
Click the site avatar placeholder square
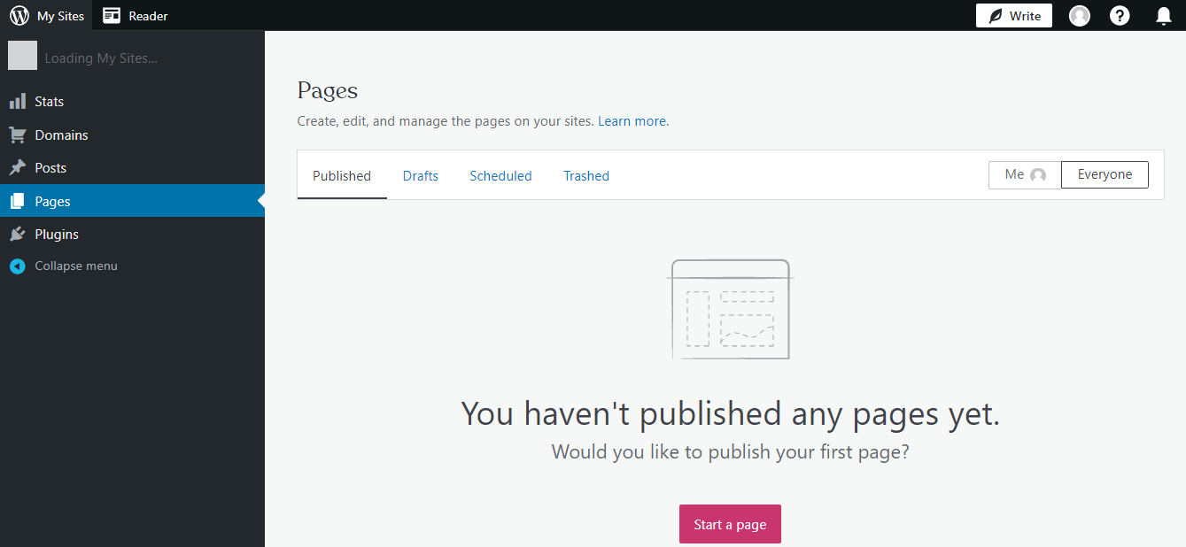point(23,56)
